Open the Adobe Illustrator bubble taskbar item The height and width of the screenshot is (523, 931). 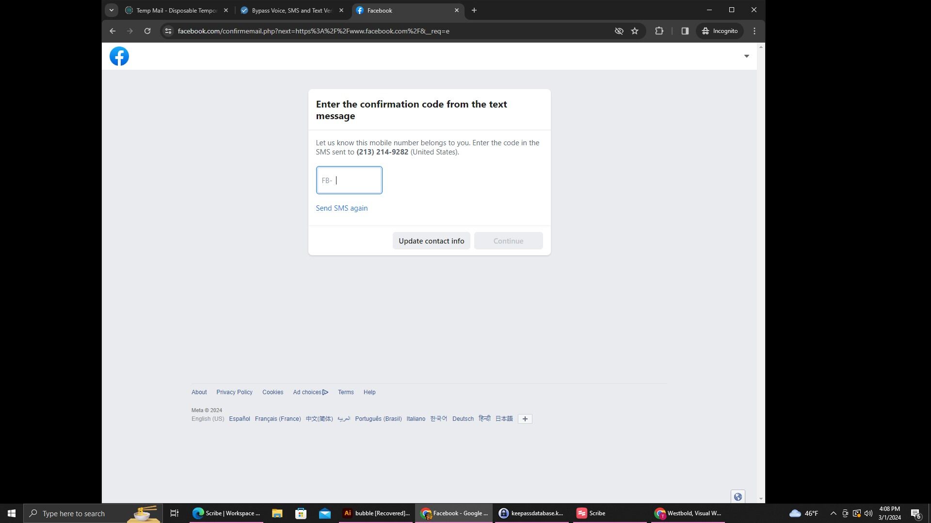pyautogui.click(x=376, y=513)
